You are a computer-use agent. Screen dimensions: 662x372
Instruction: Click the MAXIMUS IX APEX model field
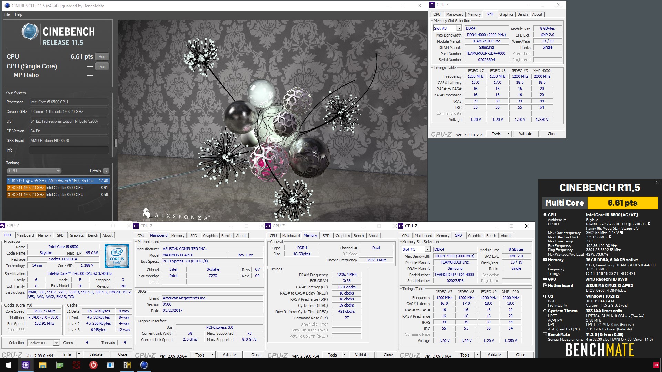pyautogui.click(x=194, y=255)
